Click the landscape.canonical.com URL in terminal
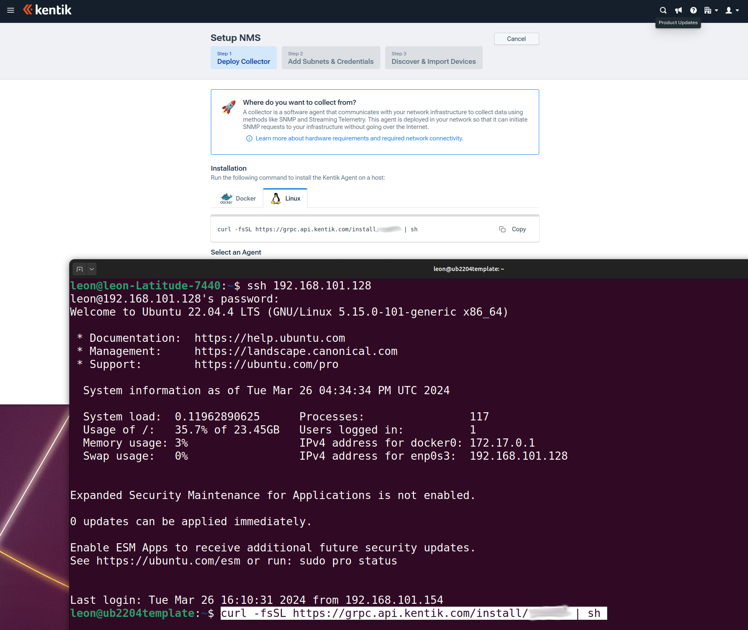This screenshot has height=630, width=748. pos(296,351)
